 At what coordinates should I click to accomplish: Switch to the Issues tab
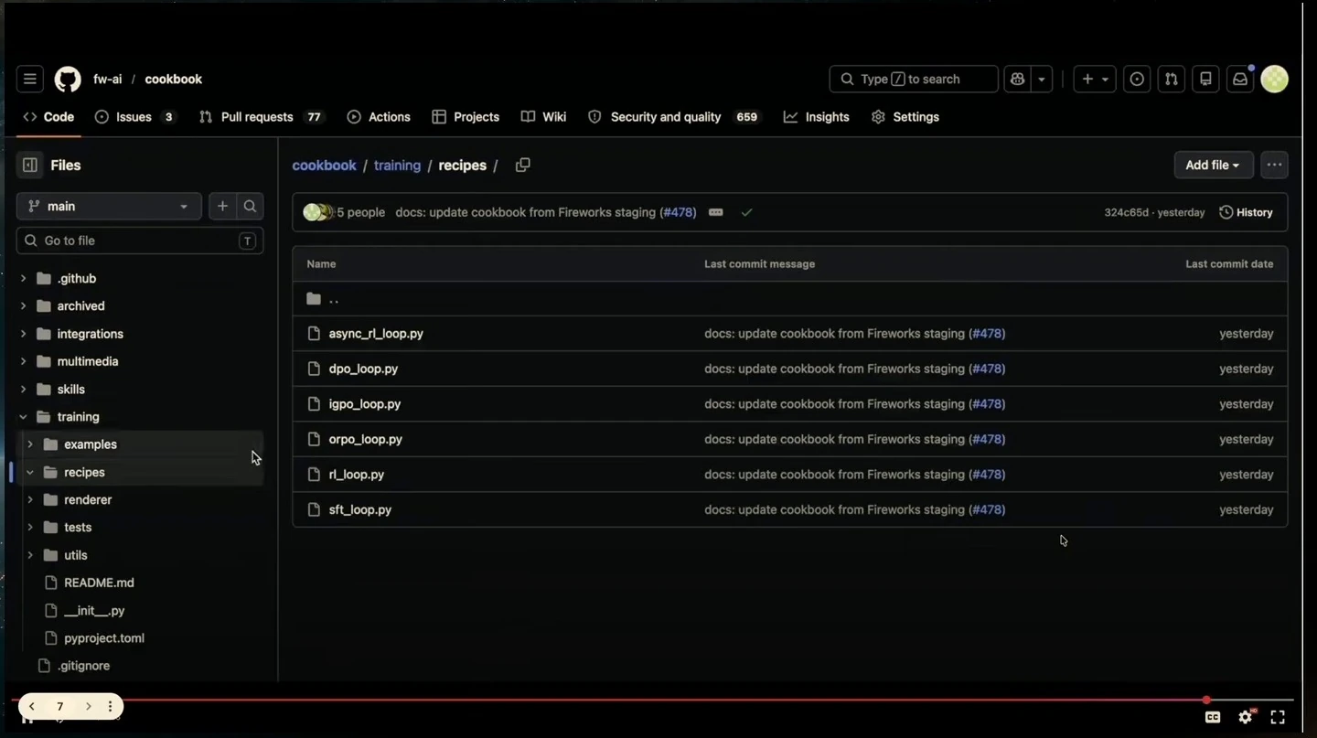[x=134, y=117]
